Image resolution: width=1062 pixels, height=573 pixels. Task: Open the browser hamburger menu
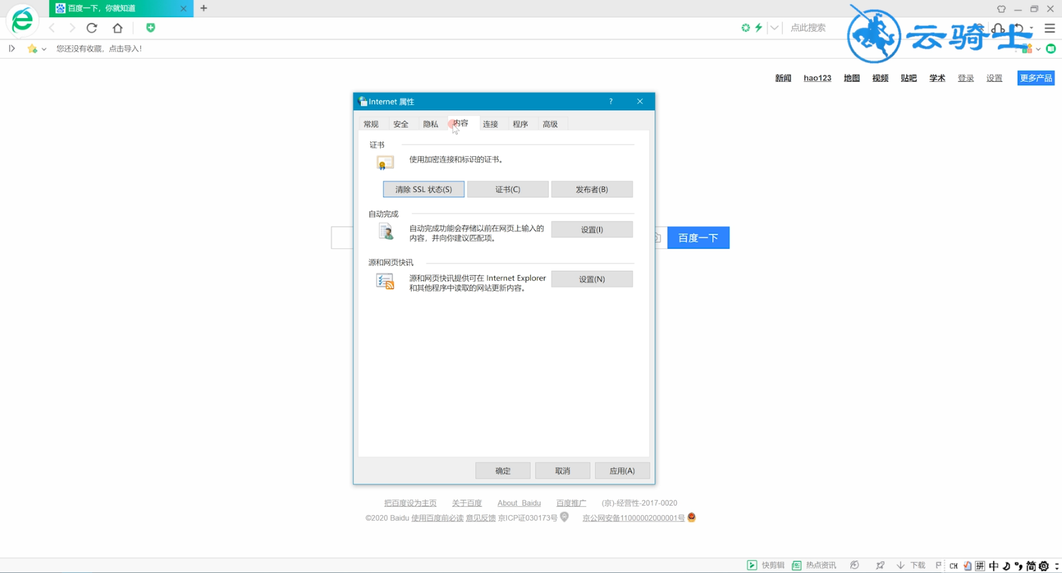[1049, 28]
